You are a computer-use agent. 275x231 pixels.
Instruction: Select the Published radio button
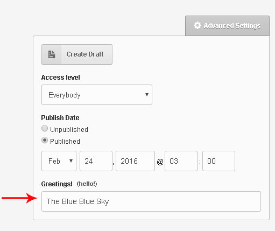pyautogui.click(x=45, y=140)
